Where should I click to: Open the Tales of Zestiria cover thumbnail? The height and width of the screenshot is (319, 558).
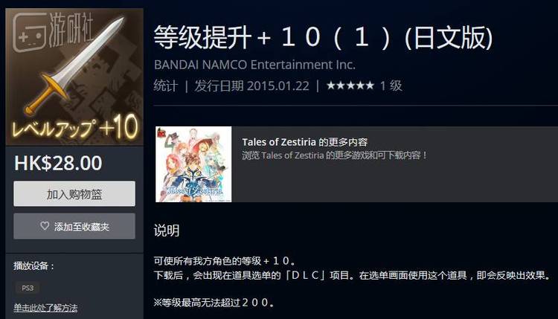point(193,164)
